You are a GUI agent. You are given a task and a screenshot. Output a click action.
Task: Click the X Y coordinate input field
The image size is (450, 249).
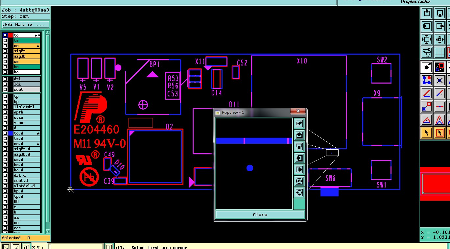point(76,247)
